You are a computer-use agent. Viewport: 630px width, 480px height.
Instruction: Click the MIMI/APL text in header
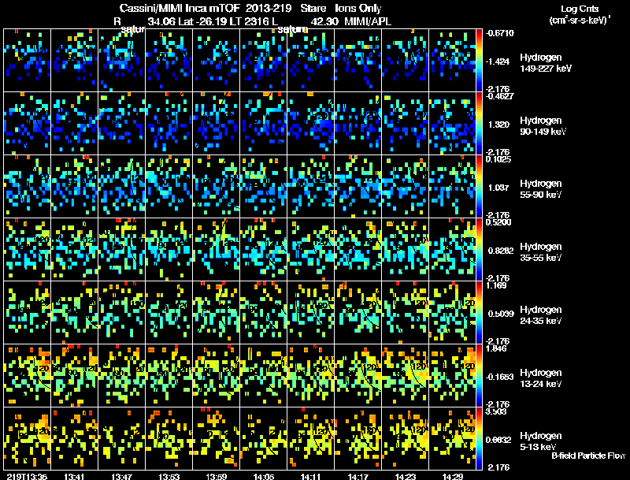tap(368, 22)
